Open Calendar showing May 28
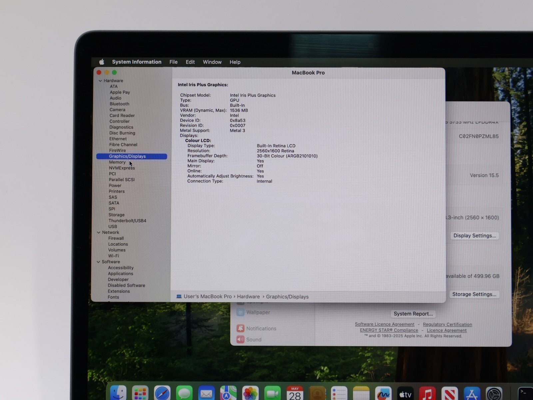 click(x=295, y=393)
